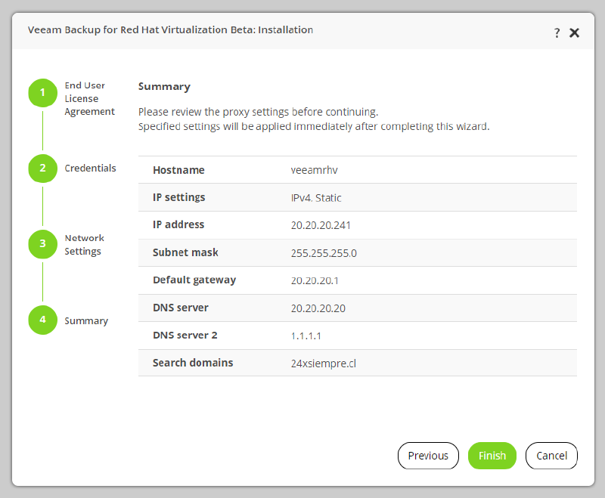Click the Search domains row label
Viewport: 605px width, 498px height.
click(x=193, y=363)
